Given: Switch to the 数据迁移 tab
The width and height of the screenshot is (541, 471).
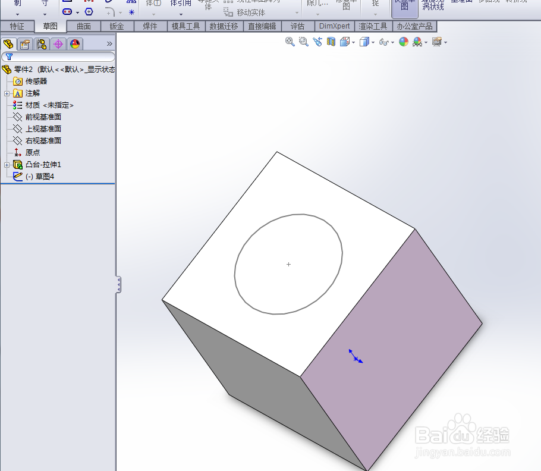Looking at the screenshot, I should click(x=224, y=26).
